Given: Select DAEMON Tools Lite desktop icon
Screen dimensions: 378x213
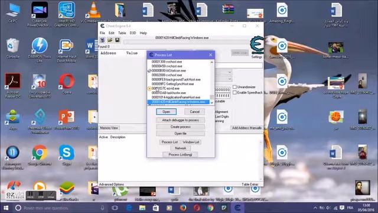Looking at the screenshot, I should pos(40,50).
